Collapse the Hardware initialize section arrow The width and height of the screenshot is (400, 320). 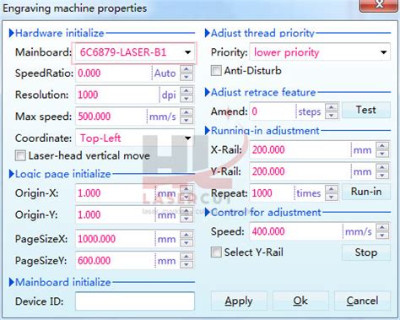coord(11,33)
